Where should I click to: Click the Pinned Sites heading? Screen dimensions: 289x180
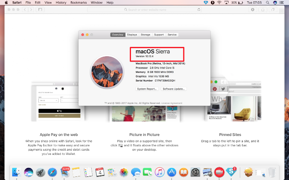(x=230, y=135)
